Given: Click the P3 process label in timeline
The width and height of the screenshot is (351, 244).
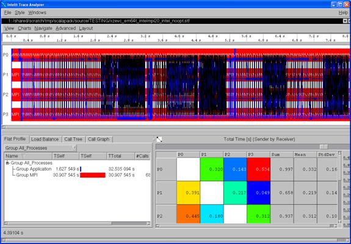Looking at the screenshot, I should tap(5, 114).
